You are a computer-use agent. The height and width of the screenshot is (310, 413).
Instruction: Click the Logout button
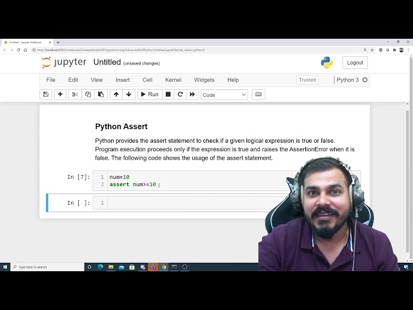pyautogui.click(x=355, y=63)
